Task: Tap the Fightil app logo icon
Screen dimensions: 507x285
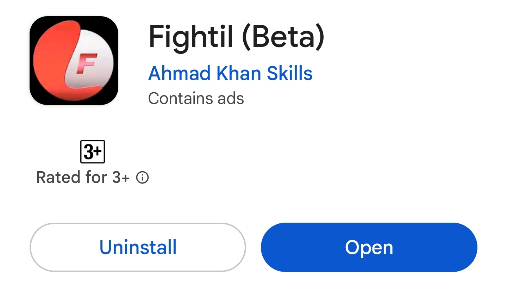Action: (74, 61)
